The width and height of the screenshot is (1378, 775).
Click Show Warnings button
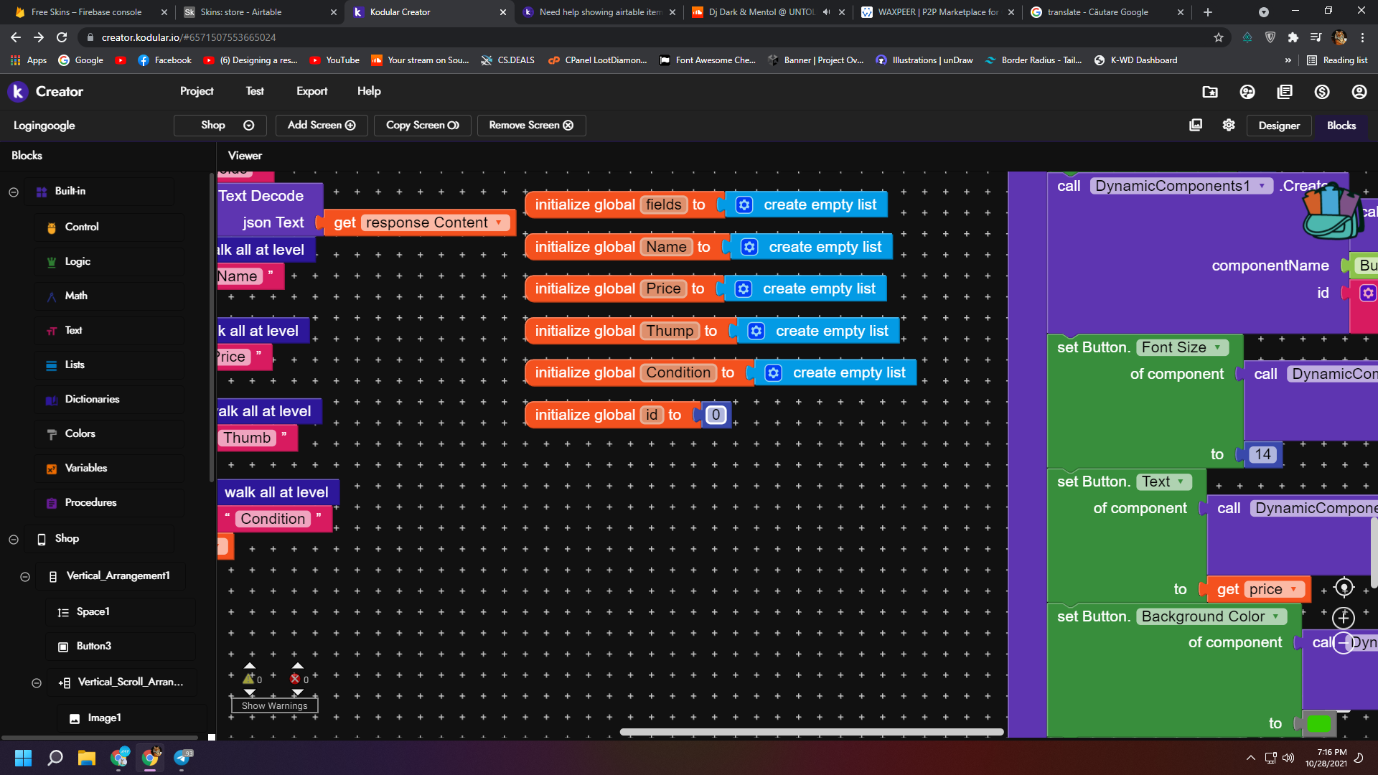tap(274, 705)
